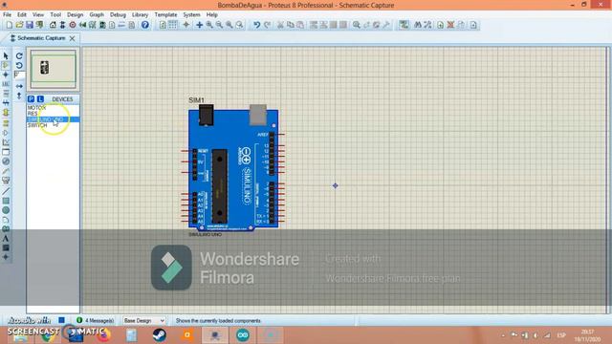Click the 4 Message(s) status indicator
The image size is (612, 344).
[x=95, y=321]
